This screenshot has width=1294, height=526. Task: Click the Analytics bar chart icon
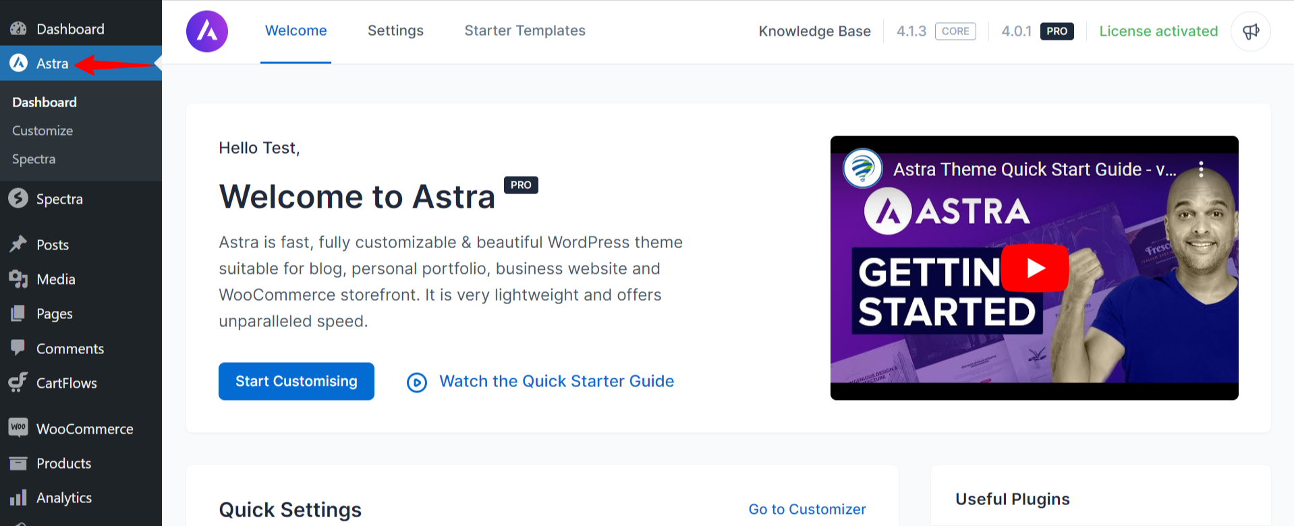[18, 498]
